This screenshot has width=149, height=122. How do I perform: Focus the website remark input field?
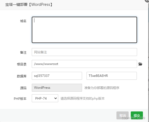[84, 52]
